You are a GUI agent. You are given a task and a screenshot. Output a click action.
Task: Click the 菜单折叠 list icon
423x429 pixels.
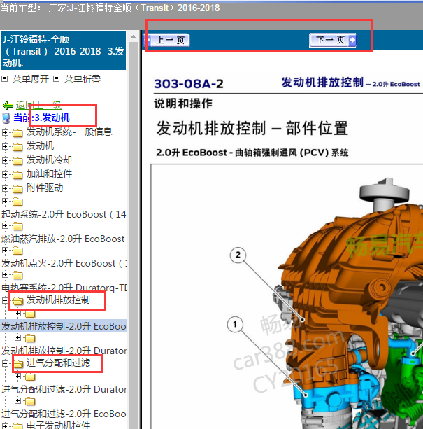pyautogui.click(x=56, y=79)
